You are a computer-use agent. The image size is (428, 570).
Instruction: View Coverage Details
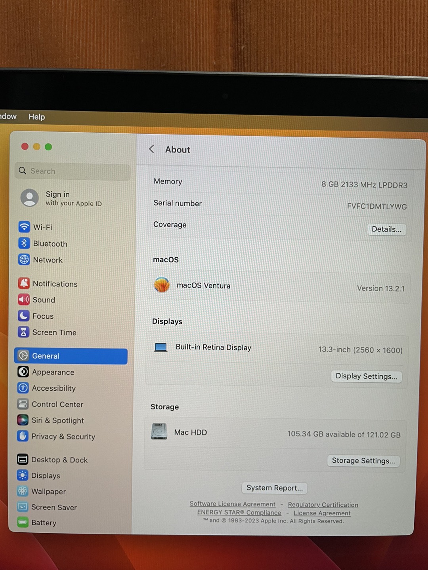386,229
